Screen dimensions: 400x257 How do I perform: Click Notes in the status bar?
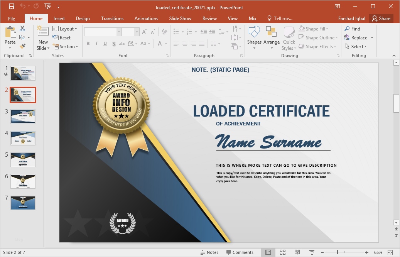click(209, 252)
